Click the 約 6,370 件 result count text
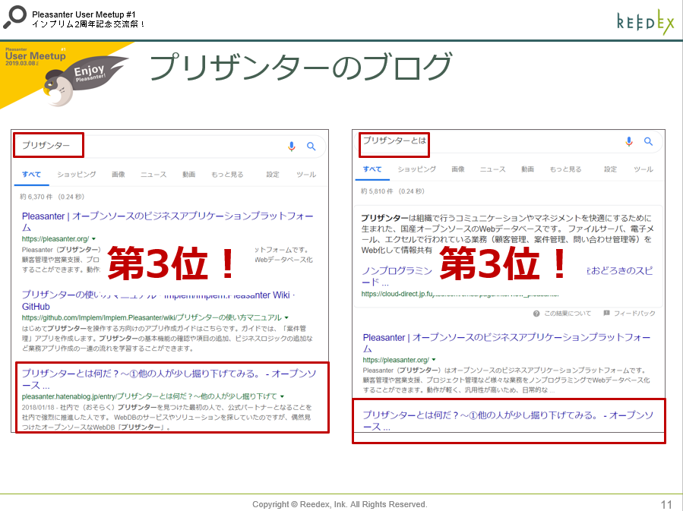The height and width of the screenshot is (511, 683). pyautogui.click(x=52, y=197)
